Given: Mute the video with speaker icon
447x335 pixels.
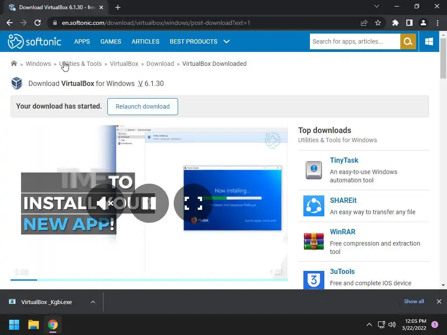Looking at the screenshot, I should 105,203.
